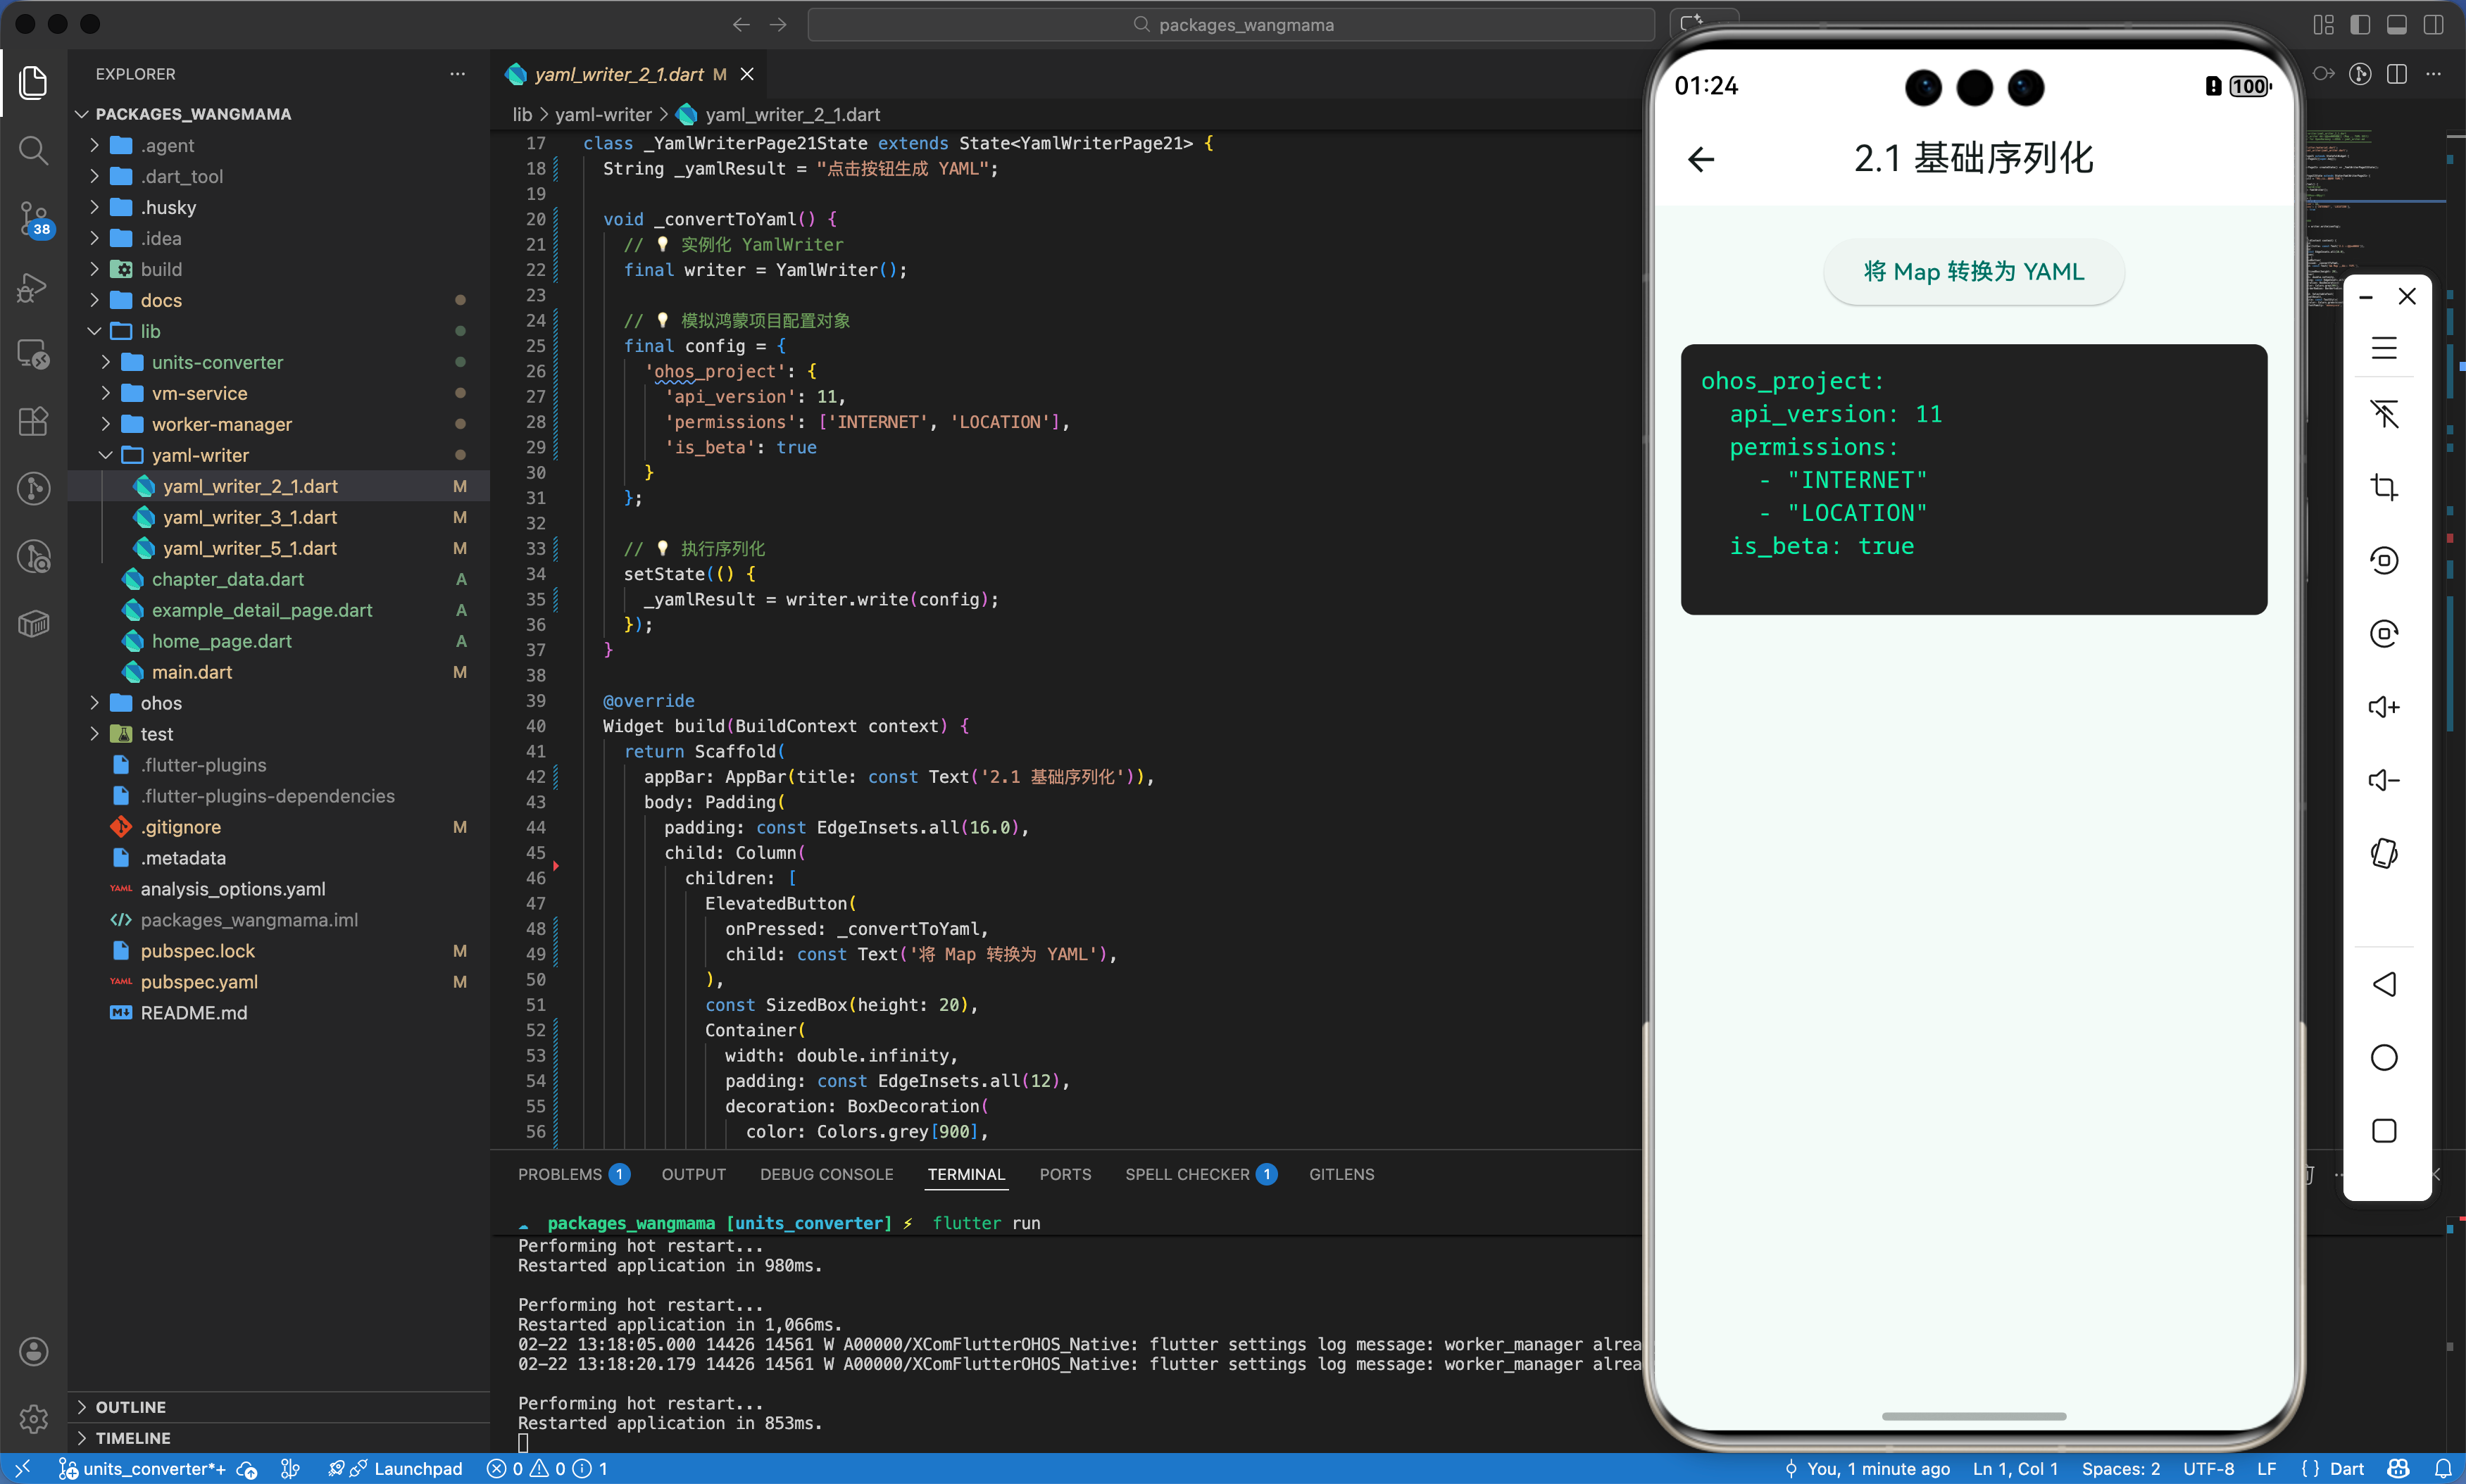Screen dimensions: 2466x1484
Task: Expand the OUTLINE section
Action: pyautogui.click(x=130, y=1406)
